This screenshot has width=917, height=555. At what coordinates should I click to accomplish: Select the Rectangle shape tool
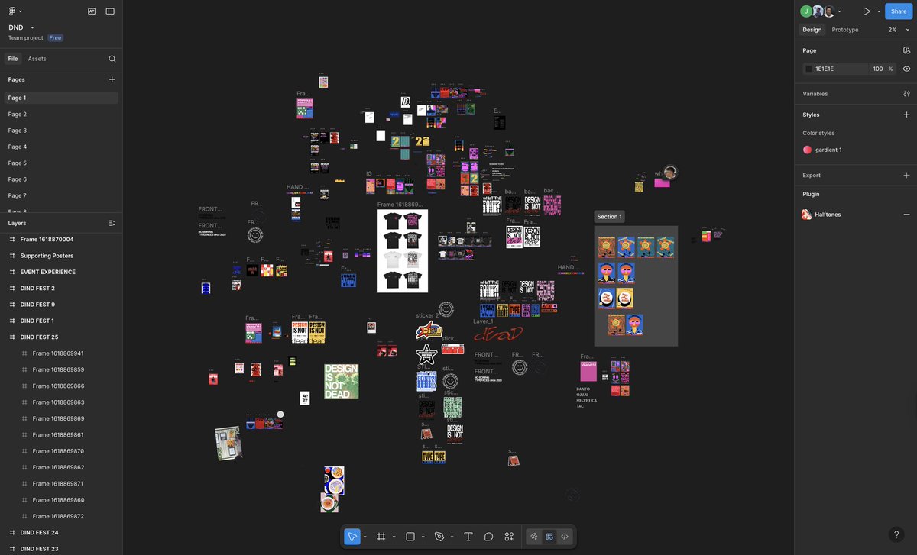point(410,537)
